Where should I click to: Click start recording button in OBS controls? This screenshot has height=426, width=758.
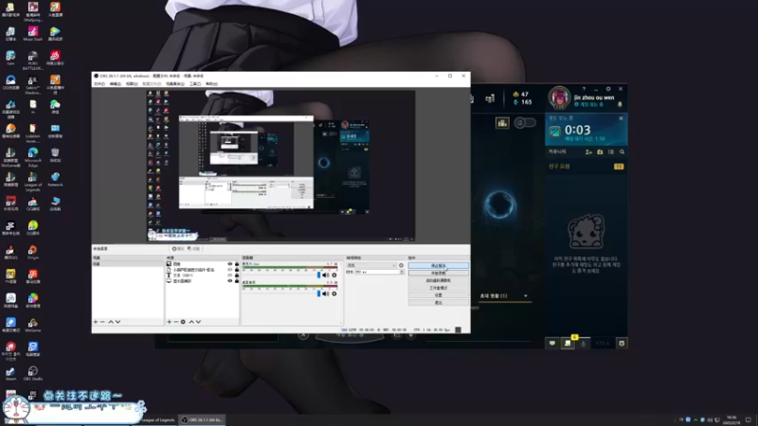(439, 273)
